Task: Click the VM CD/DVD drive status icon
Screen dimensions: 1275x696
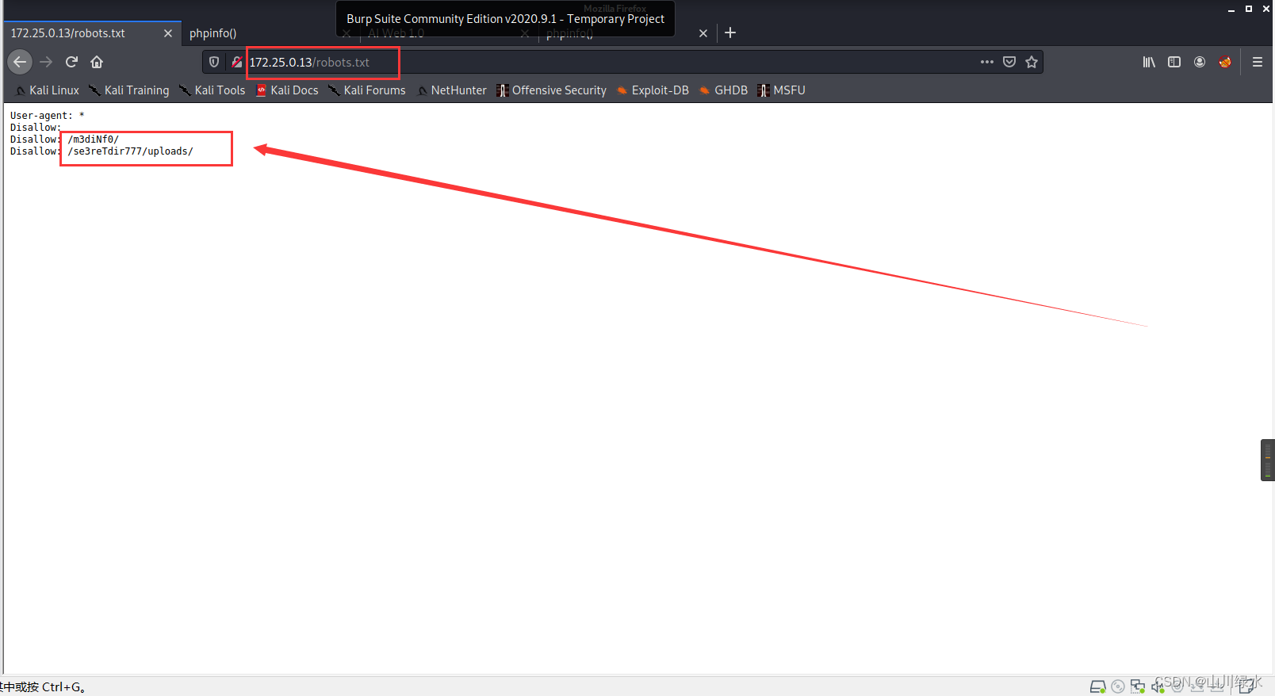Action: [1118, 686]
